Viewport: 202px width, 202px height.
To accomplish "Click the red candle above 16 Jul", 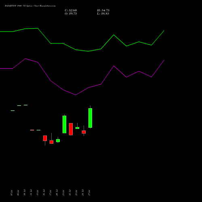I will pyautogui.click(x=45, y=138).
